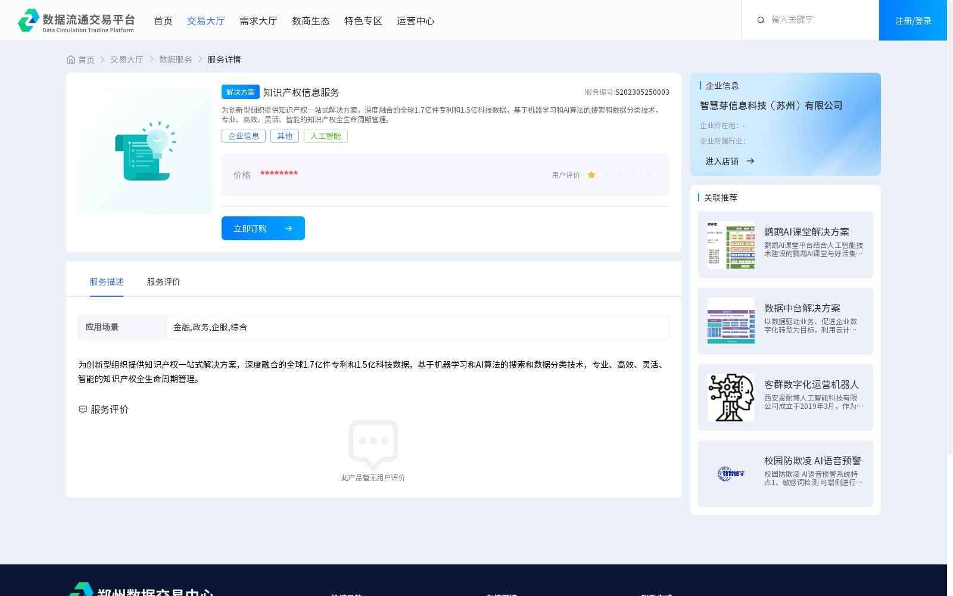Click 此产品暂无用户评价 text
Screen dimensions: 953x596
click(x=373, y=478)
